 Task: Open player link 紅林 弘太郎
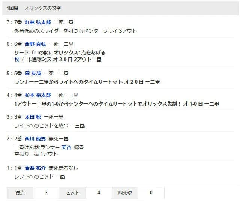[38, 23]
